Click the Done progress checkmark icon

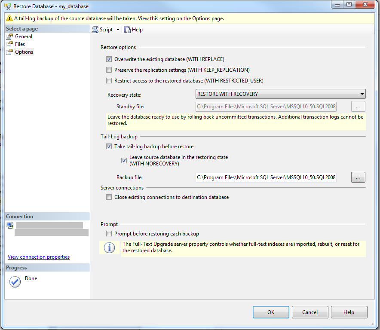point(15,282)
